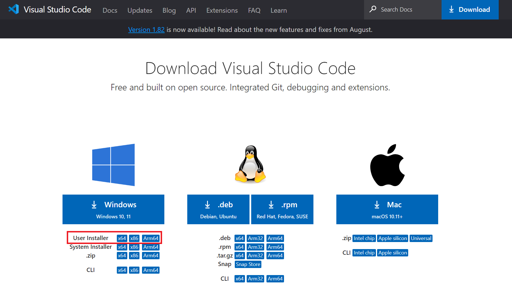Download Linux .tar.gz x64 archive
512x305 pixels.
240,256
